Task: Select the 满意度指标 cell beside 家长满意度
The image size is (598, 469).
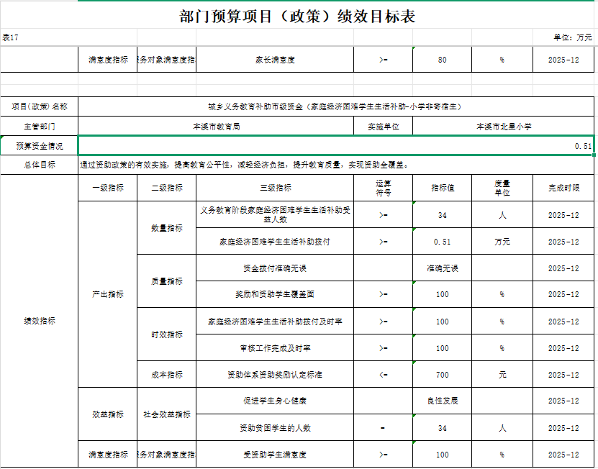Action: [x=107, y=60]
